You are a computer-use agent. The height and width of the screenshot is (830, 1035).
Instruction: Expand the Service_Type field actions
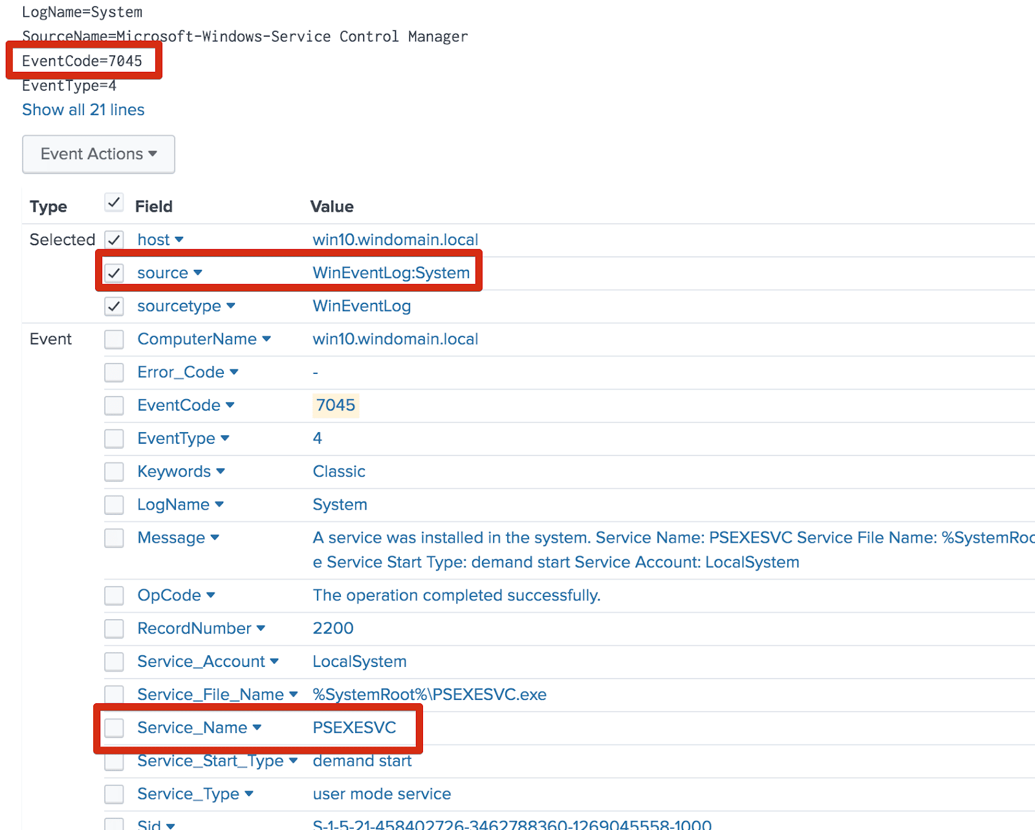click(249, 794)
